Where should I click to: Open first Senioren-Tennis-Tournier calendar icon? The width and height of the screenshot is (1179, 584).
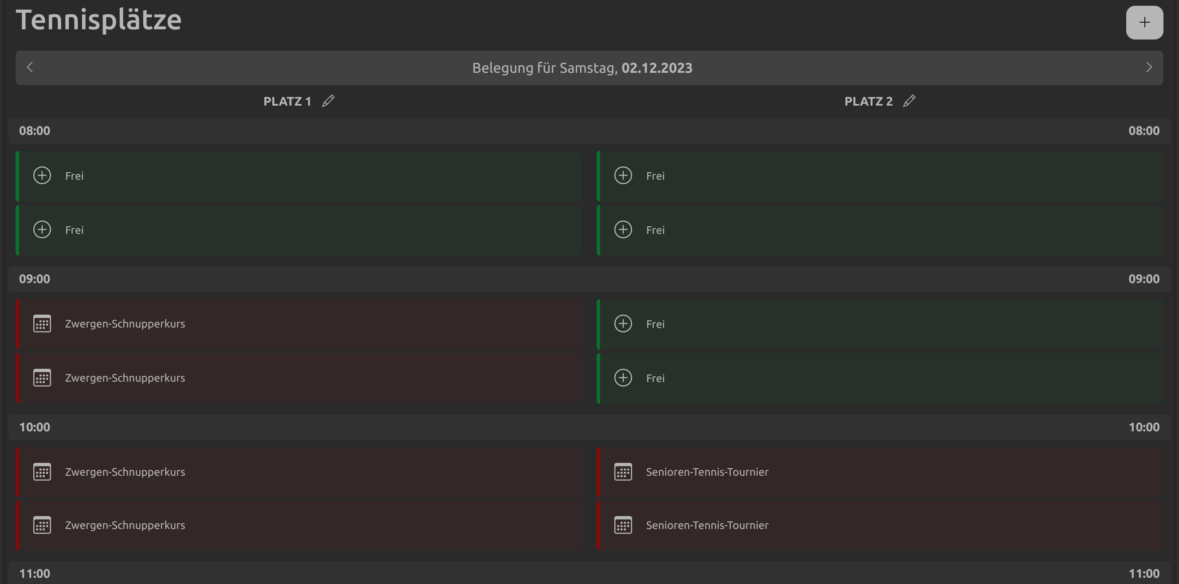[x=623, y=472]
